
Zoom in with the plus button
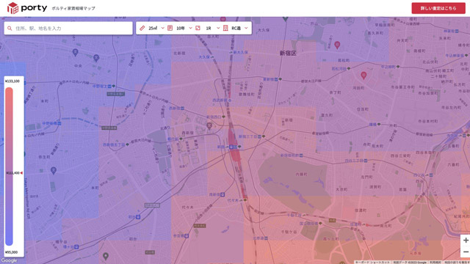(466, 240)
